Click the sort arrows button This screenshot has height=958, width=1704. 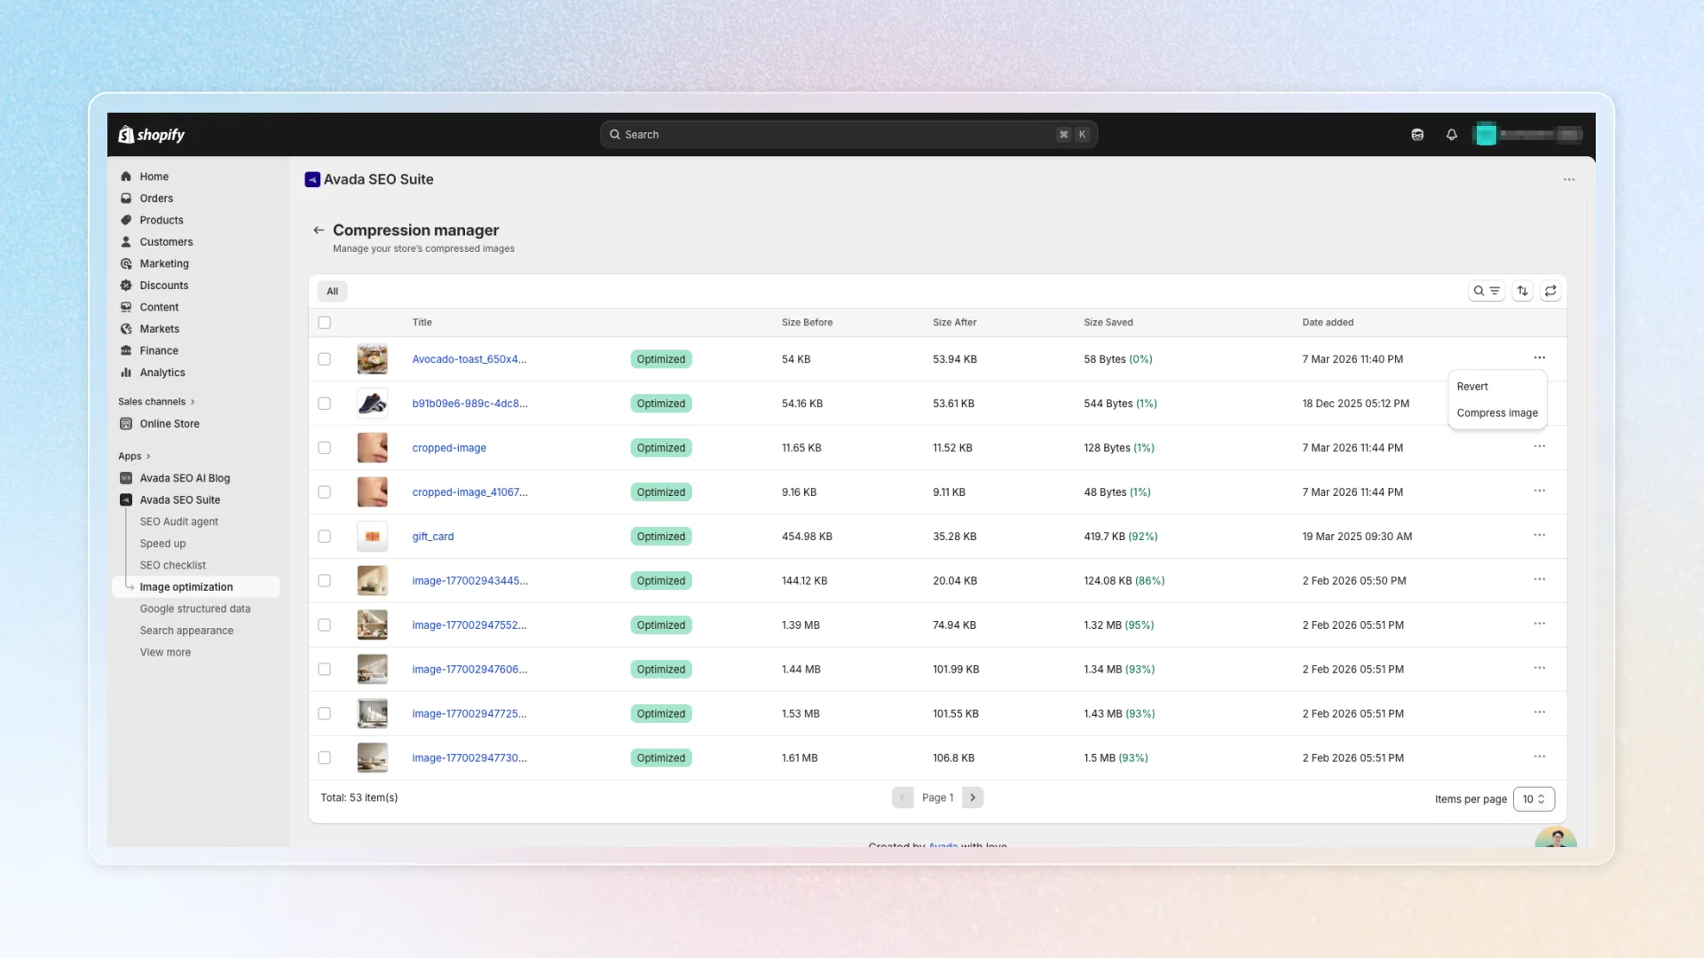coord(1523,291)
